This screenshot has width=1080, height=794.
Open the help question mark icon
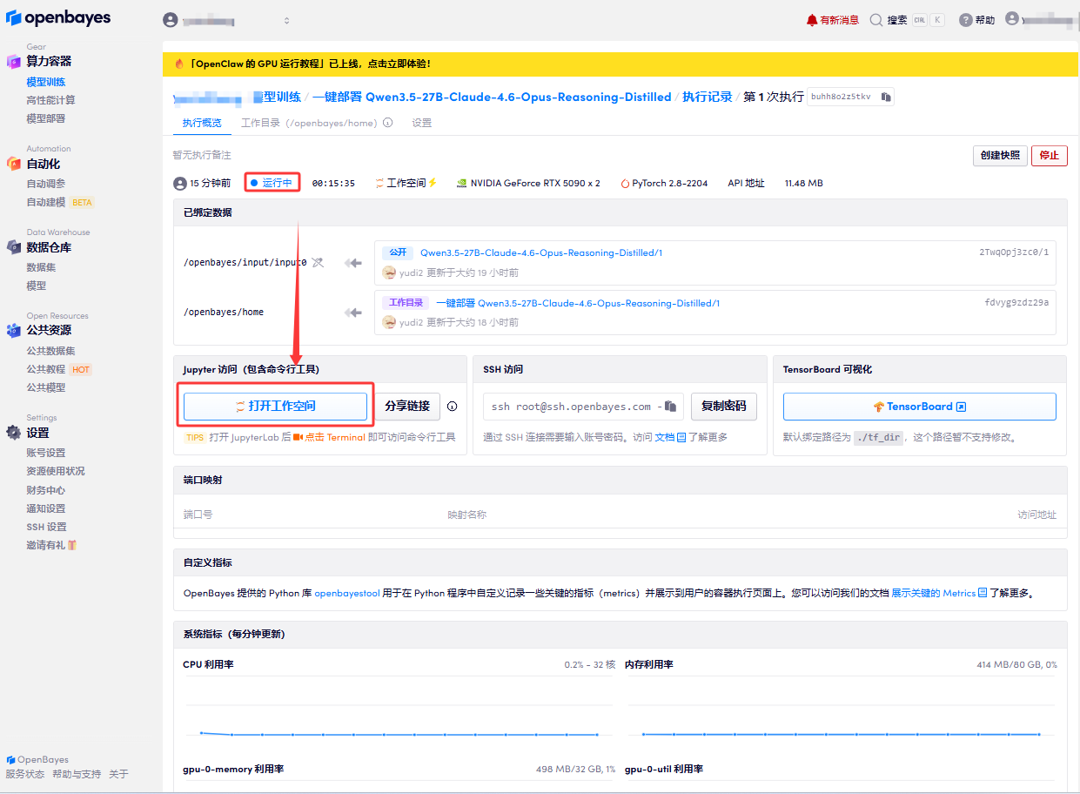tap(965, 20)
